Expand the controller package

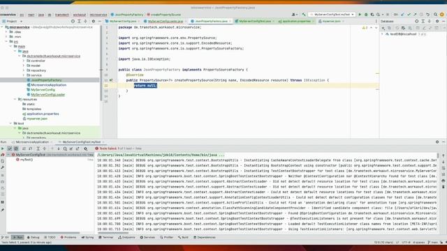click(x=24, y=61)
